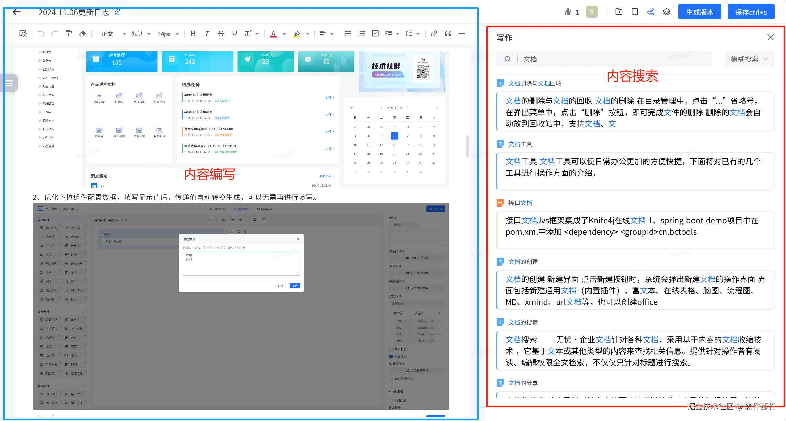786x421 pixels.
Task: Insert a checkbox task list
Action: click(375, 34)
